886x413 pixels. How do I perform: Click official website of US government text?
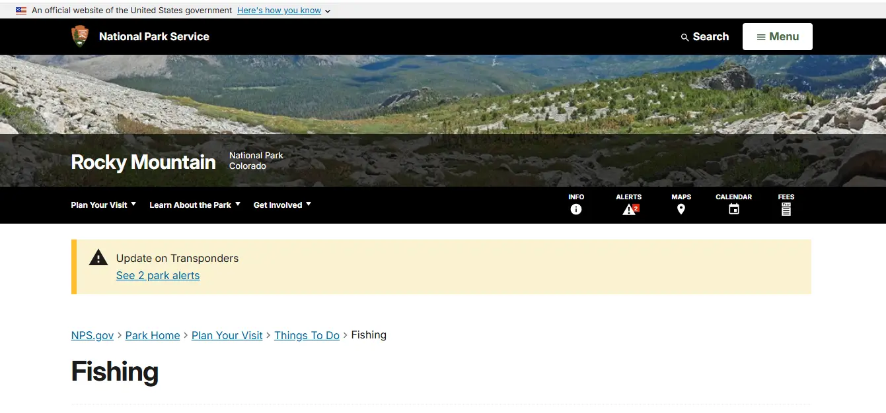tap(132, 11)
